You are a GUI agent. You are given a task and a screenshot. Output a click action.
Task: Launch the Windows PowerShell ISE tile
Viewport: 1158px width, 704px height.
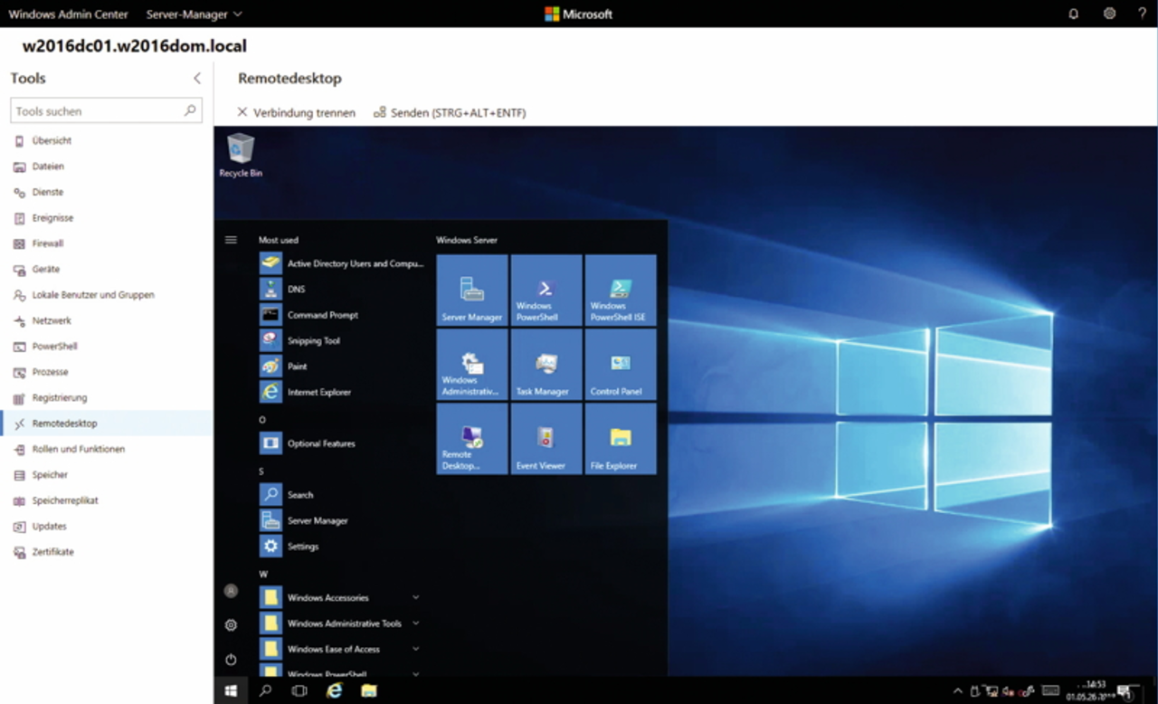point(621,290)
